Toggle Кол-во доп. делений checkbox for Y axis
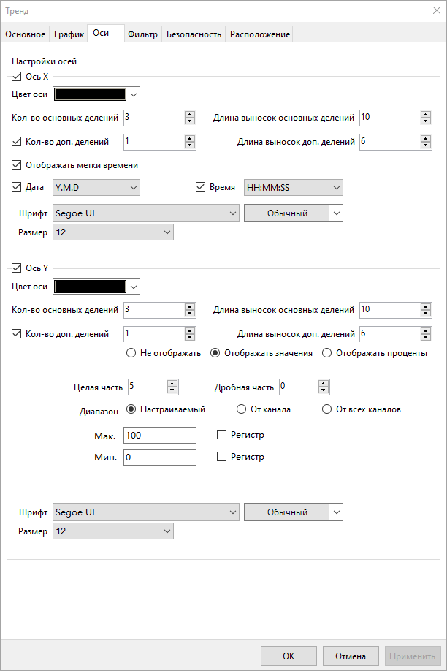This screenshot has width=447, height=671. coord(16,334)
